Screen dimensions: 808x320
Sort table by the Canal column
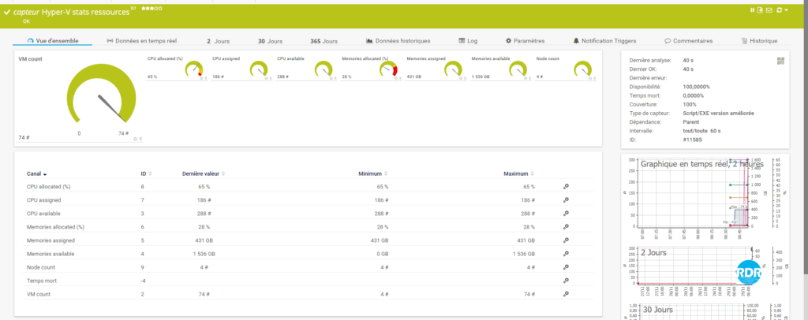(x=36, y=173)
